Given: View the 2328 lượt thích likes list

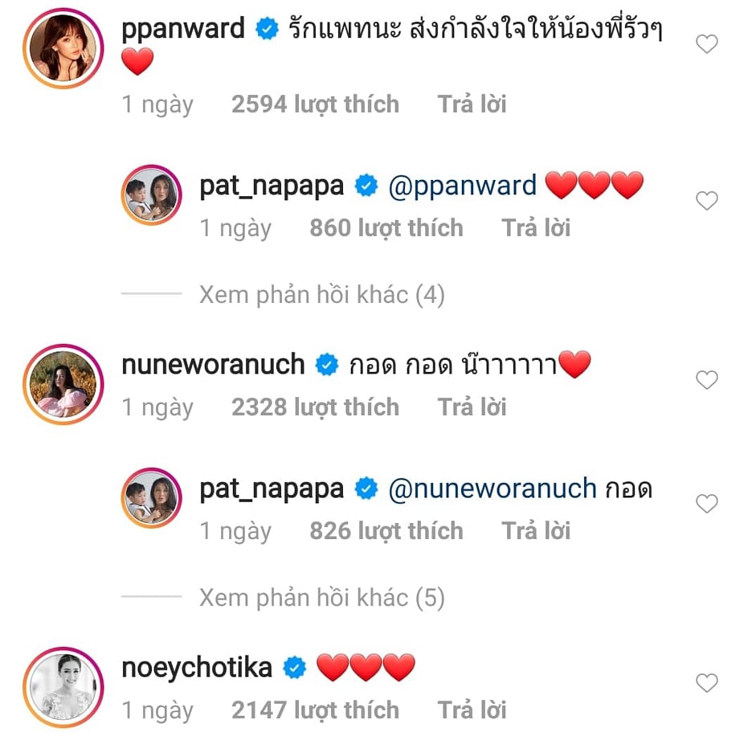Looking at the screenshot, I should (315, 407).
